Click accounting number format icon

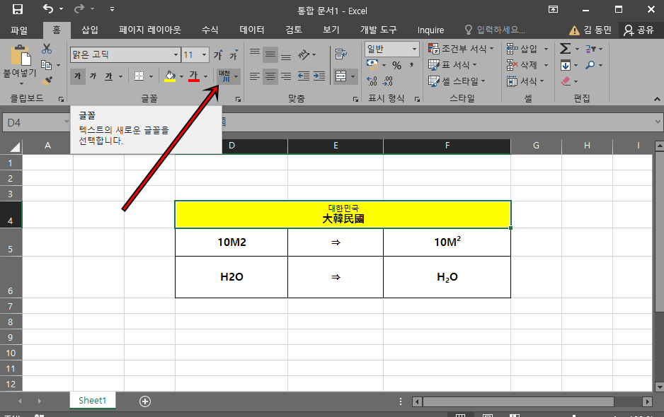click(372, 65)
